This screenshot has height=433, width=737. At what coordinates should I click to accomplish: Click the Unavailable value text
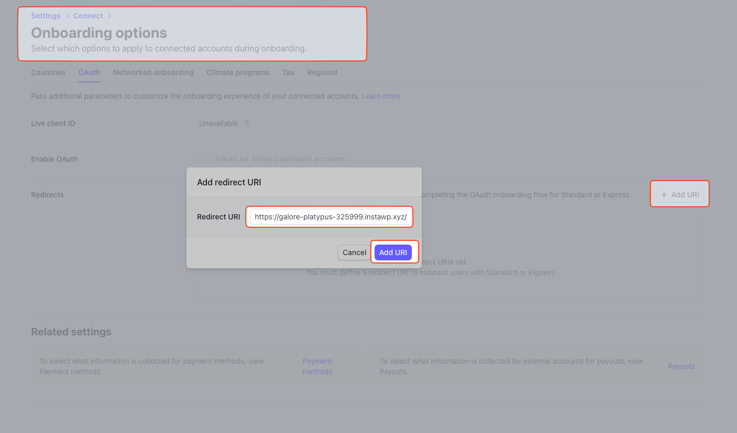tap(219, 124)
